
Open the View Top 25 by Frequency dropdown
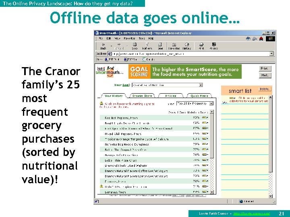(195, 104)
